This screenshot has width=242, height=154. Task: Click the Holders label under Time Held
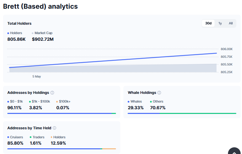click(x=58, y=137)
